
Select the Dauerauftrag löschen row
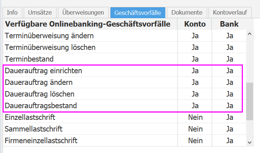click(40, 94)
